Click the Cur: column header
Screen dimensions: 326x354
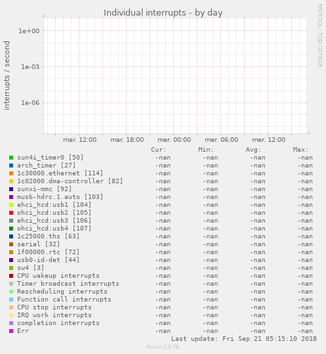pos(159,150)
